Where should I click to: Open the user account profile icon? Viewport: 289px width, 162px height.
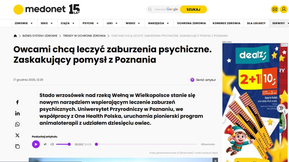coord(283,9)
